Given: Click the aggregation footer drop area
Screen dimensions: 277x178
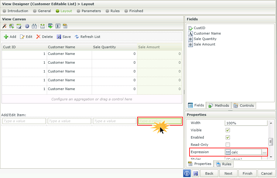Looking at the screenshot, I should coord(92,99).
